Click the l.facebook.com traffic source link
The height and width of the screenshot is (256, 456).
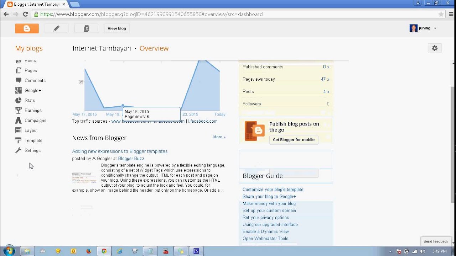203,121
